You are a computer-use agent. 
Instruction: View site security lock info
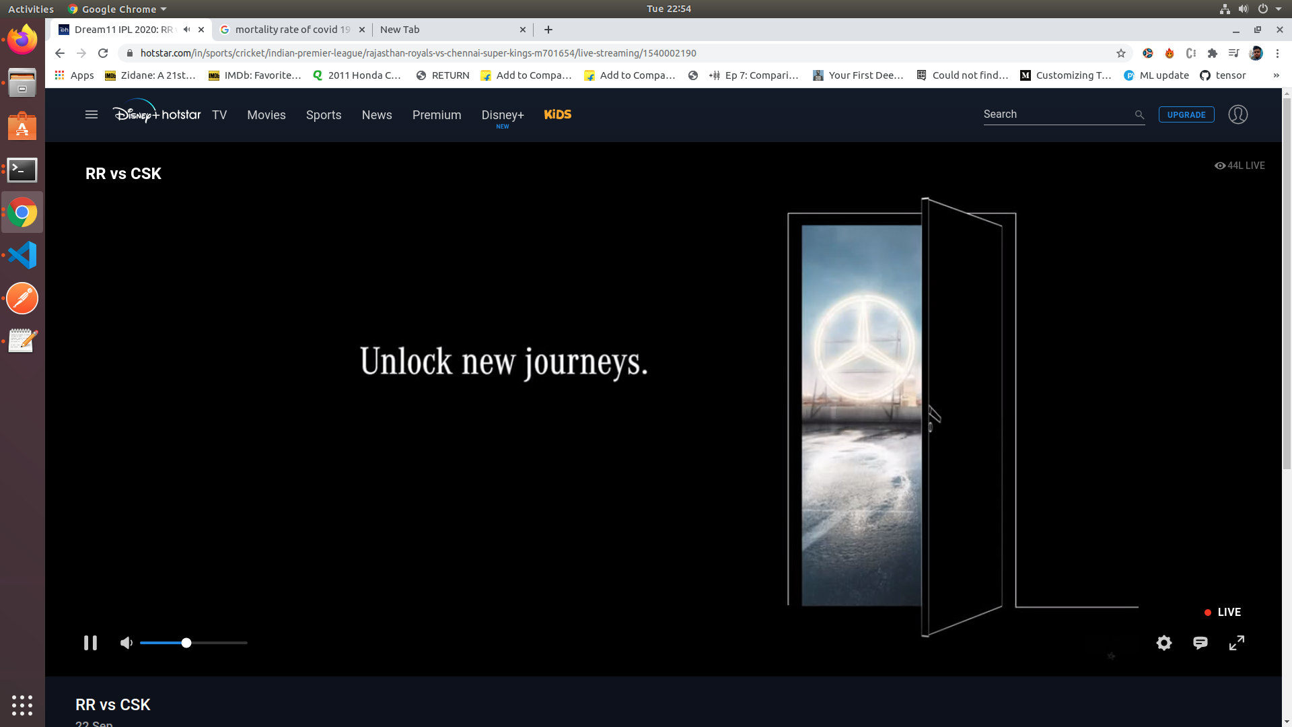[x=130, y=53]
